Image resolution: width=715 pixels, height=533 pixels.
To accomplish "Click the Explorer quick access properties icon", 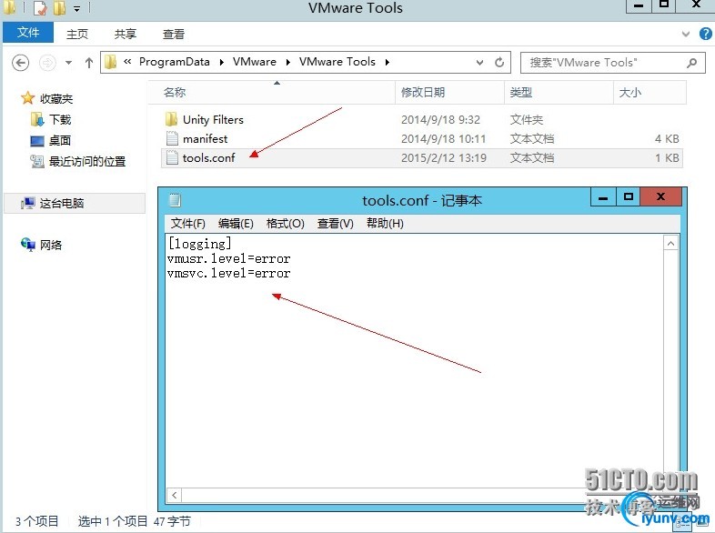I will click(x=40, y=8).
